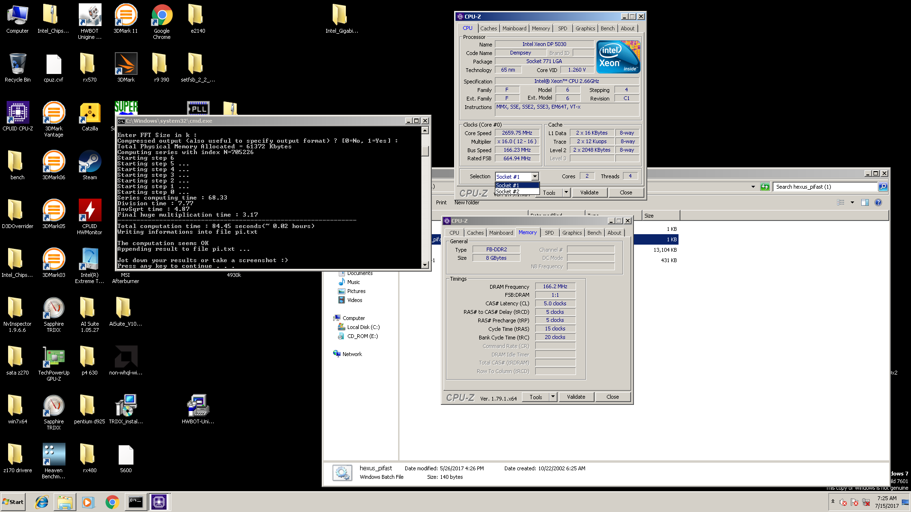Open the 3DMark06 shortcut
This screenshot has height=512, width=911.
tap(54, 165)
